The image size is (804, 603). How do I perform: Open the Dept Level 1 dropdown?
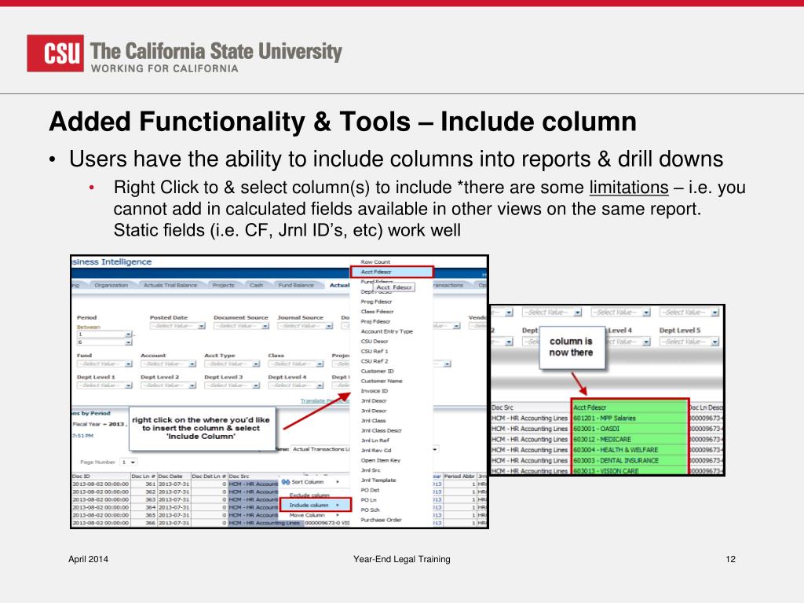104,386
